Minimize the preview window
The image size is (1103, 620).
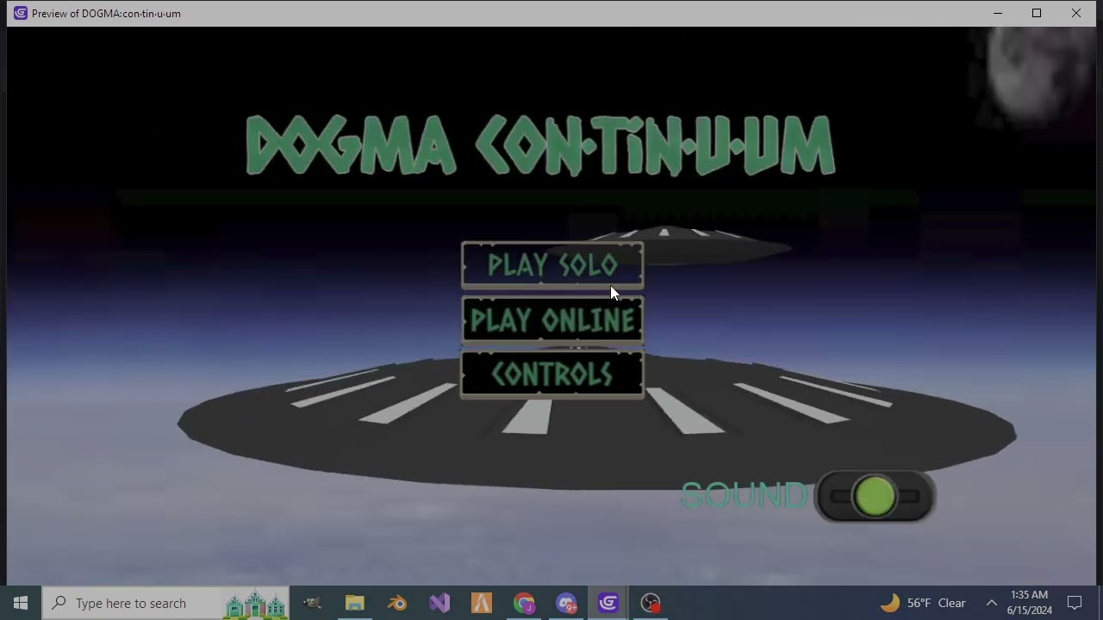tap(997, 13)
